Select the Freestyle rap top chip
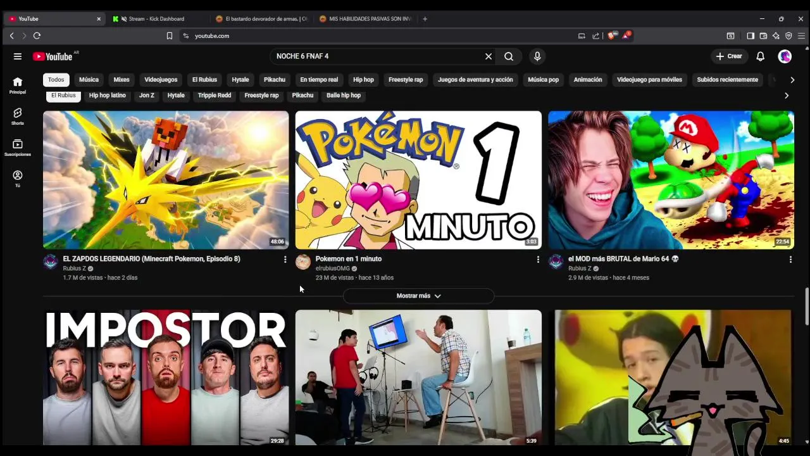 point(406,80)
